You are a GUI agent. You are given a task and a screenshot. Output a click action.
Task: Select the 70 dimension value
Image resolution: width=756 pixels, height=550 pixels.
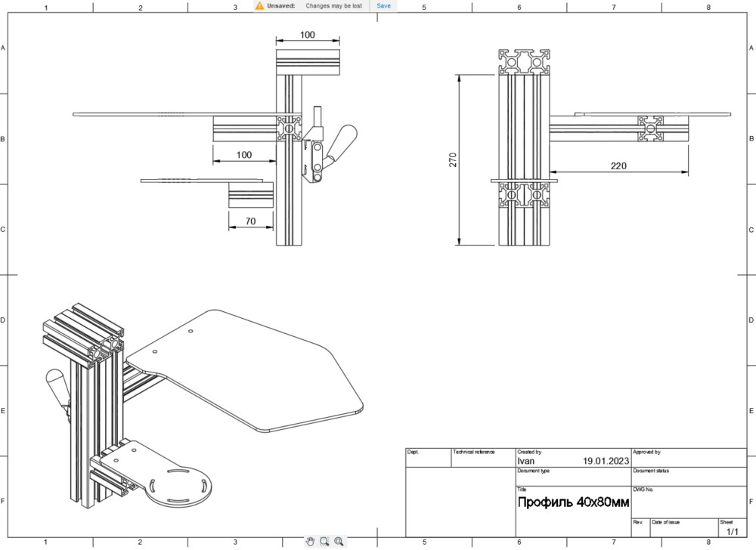pos(250,221)
